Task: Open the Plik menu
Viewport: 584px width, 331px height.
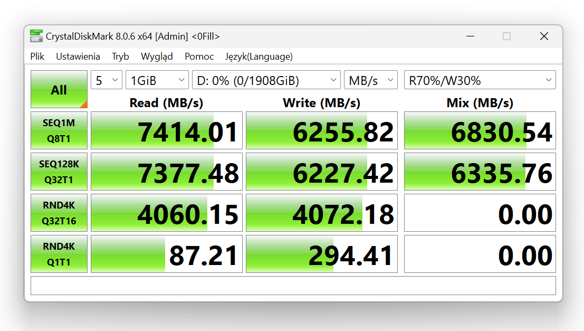Action: tap(37, 56)
